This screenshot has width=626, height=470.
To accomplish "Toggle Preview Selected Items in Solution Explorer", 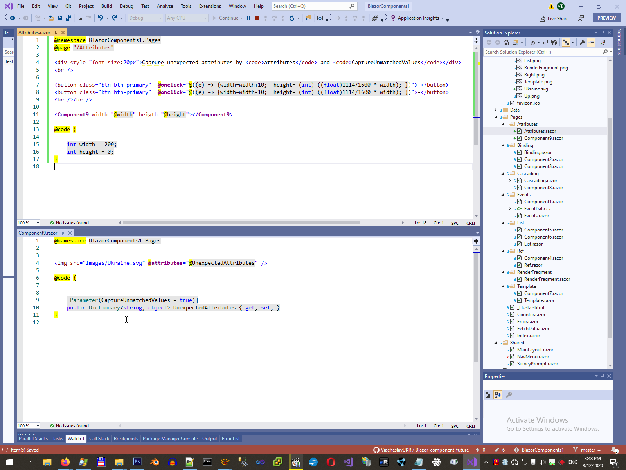I will click(x=591, y=42).
